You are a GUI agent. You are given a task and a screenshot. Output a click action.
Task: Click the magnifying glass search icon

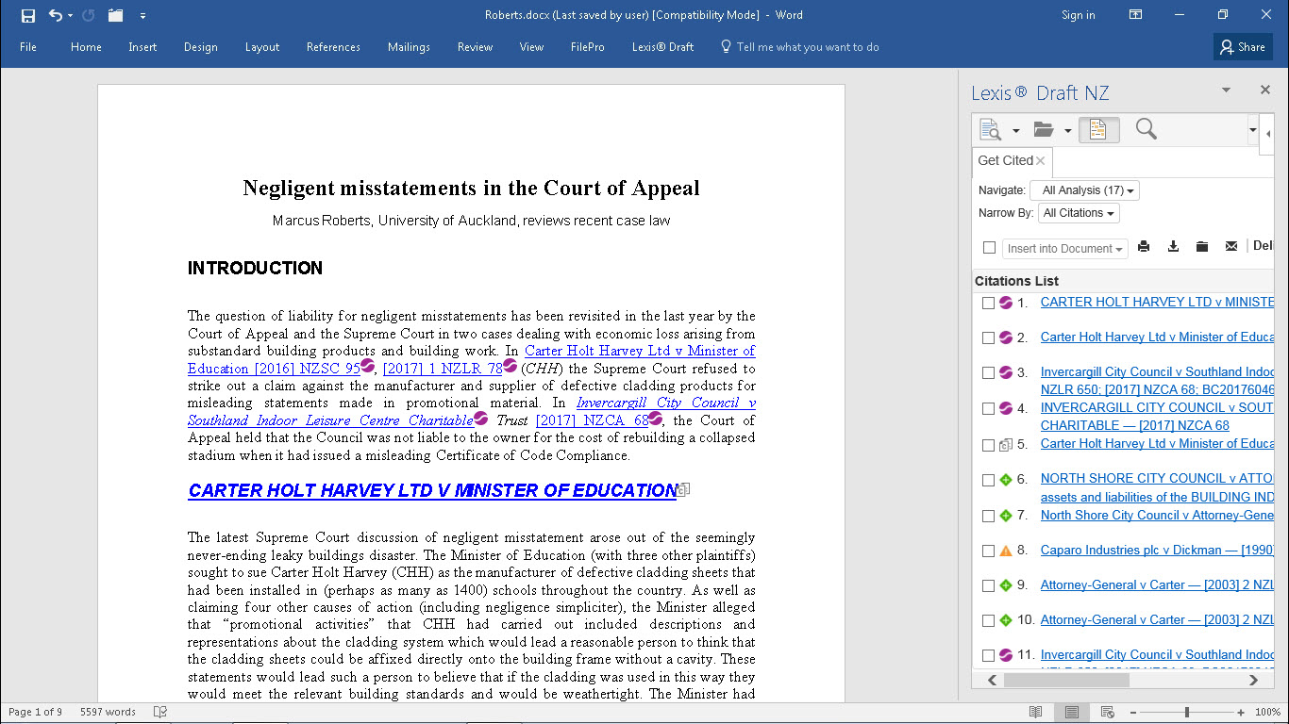click(x=1146, y=129)
